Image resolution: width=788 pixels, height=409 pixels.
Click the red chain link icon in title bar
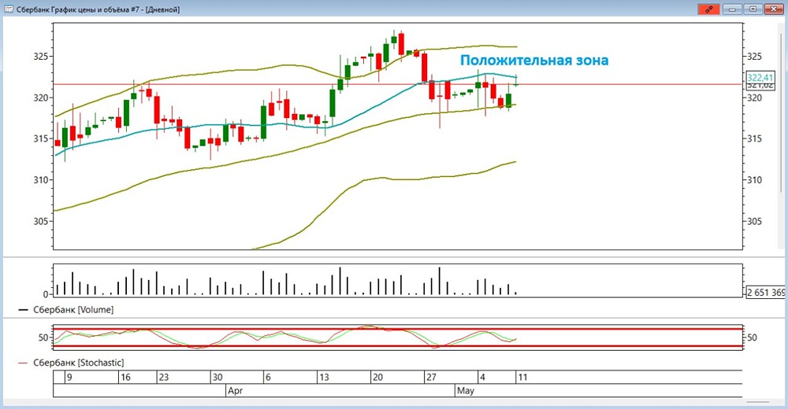tap(709, 9)
